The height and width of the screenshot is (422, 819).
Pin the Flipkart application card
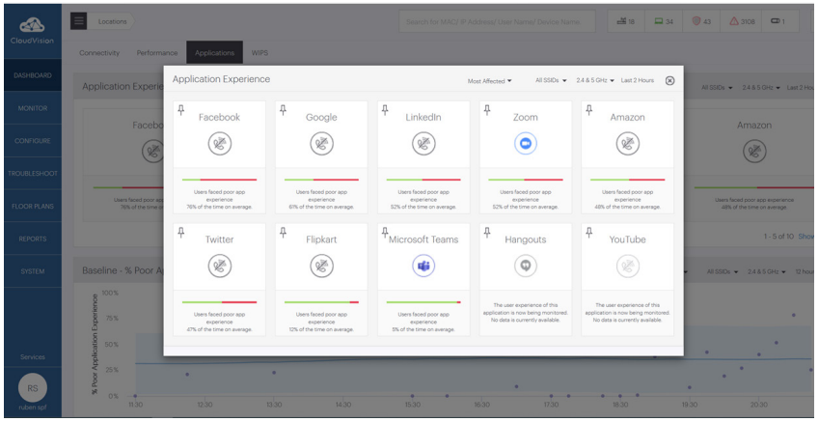283,232
